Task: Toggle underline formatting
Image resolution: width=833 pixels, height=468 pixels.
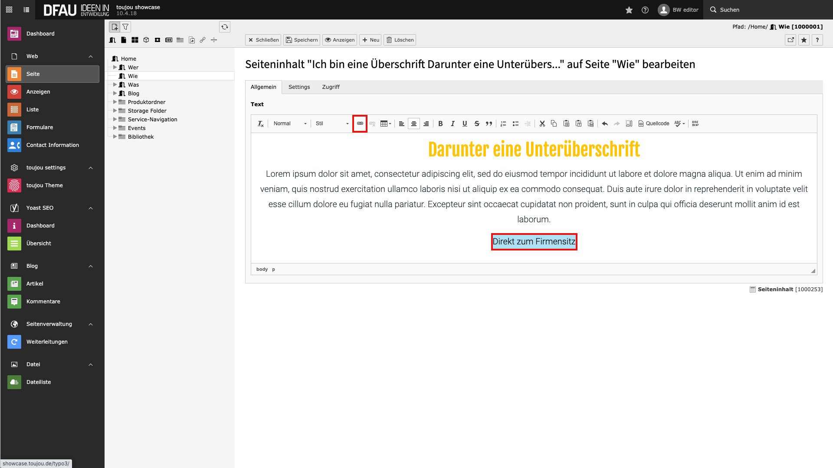Action: [465, 123]
